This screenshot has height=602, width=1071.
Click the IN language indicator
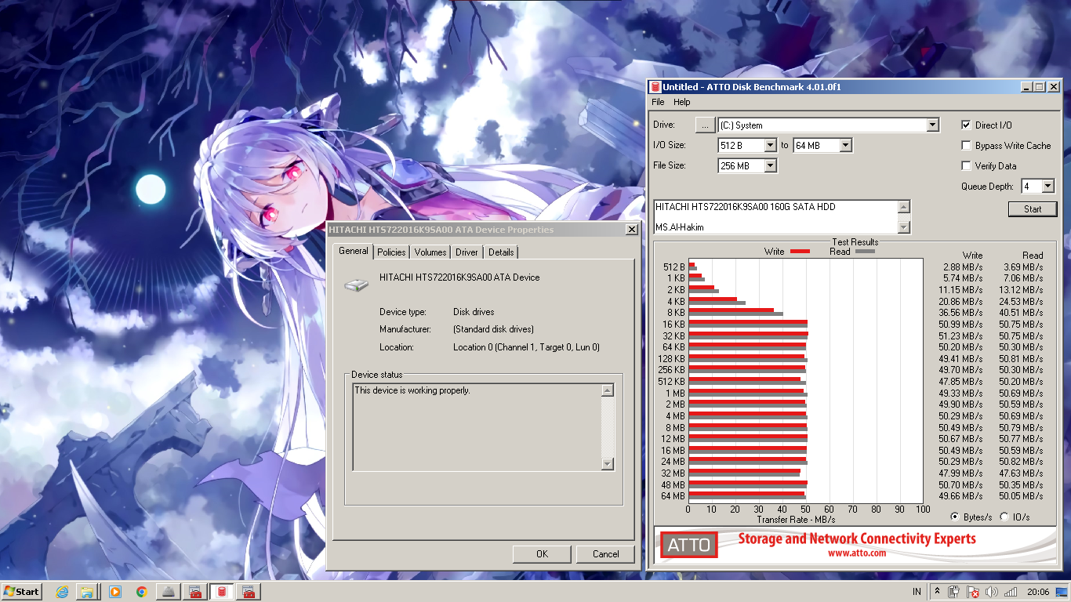[x=917, y=592]
